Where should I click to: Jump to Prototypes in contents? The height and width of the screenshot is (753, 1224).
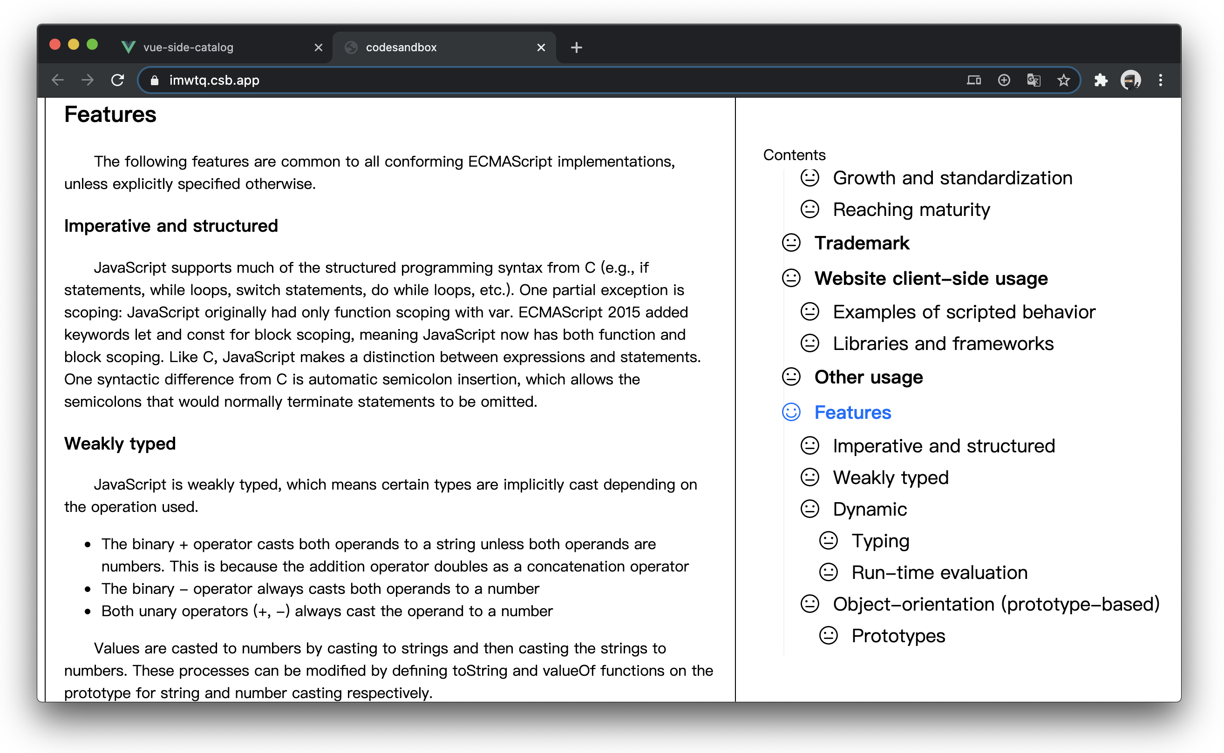pyautogui.click(x=898, y=636)
